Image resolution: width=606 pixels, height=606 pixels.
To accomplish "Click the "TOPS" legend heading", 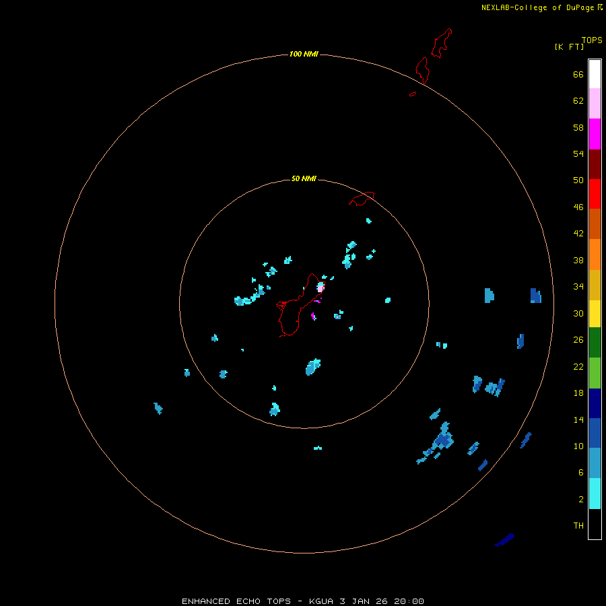I will point(592,40).
